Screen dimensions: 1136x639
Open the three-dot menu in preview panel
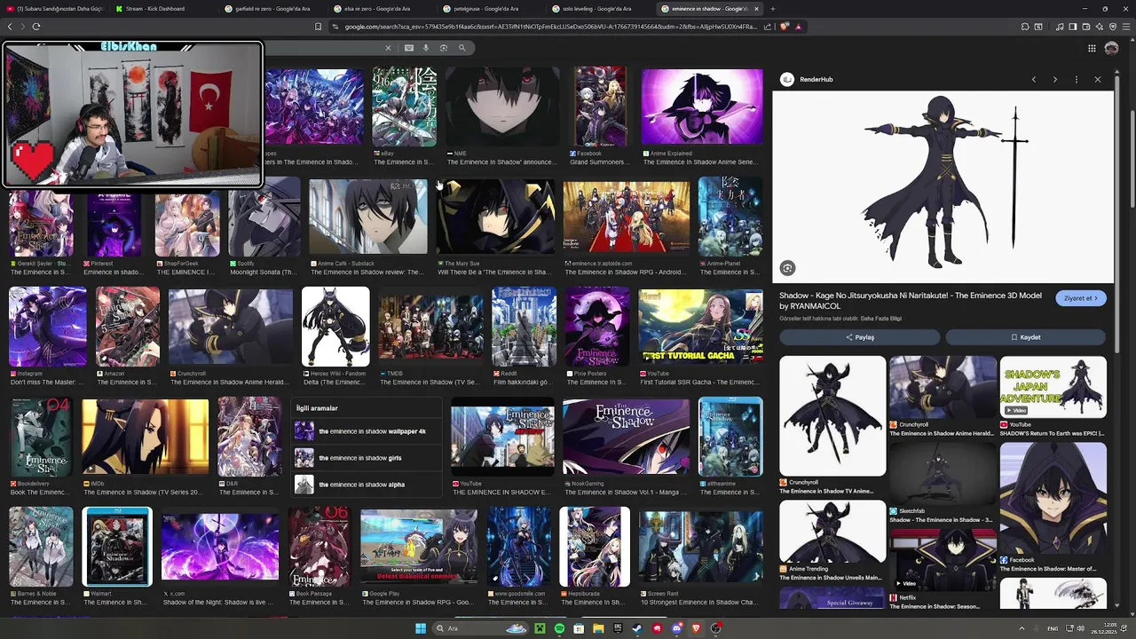click(x=1077, y=79)
